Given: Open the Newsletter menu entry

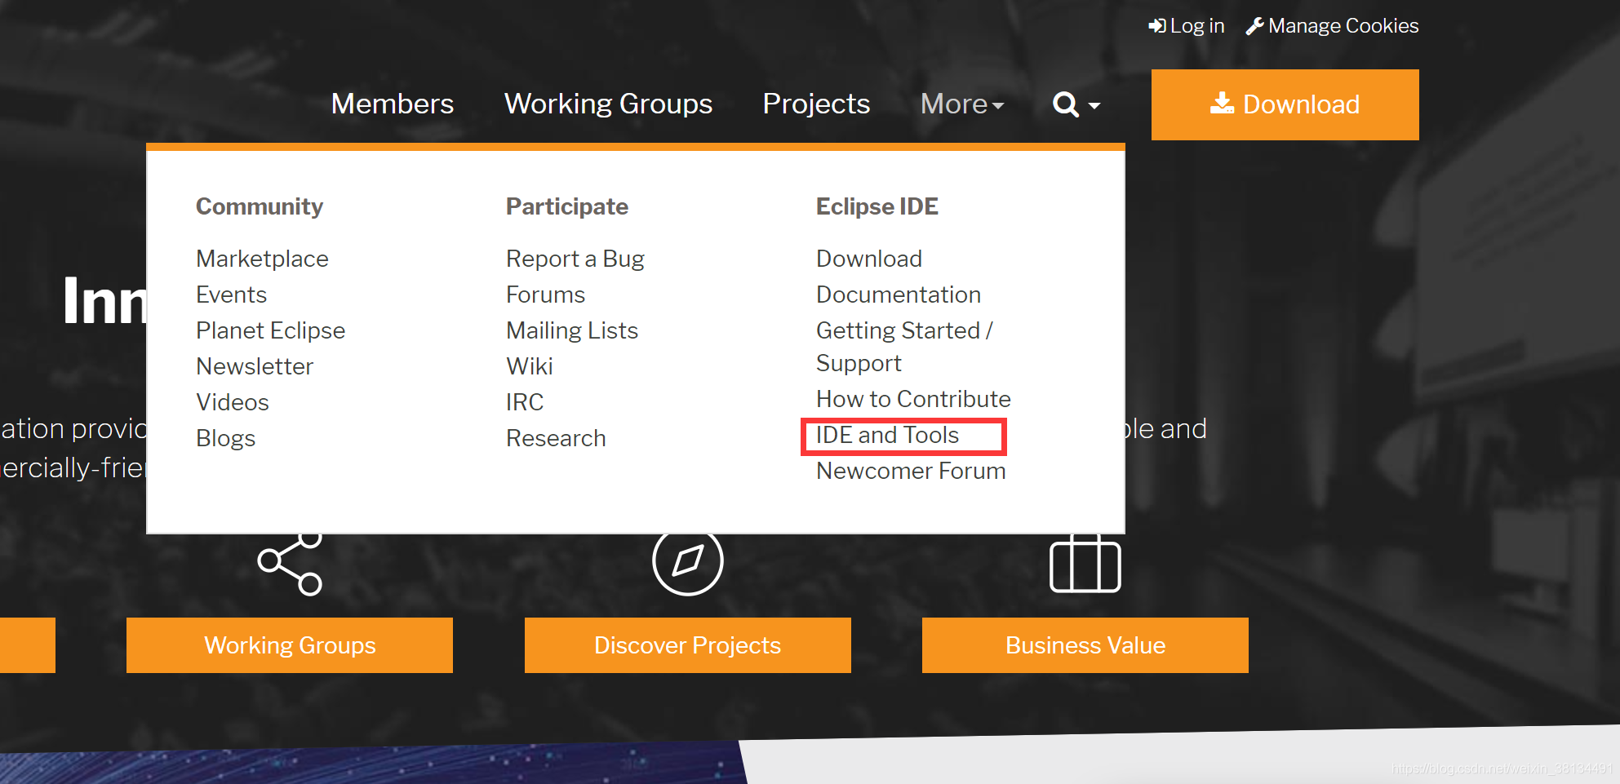Looking at the screenshot, I should [255, 366].
